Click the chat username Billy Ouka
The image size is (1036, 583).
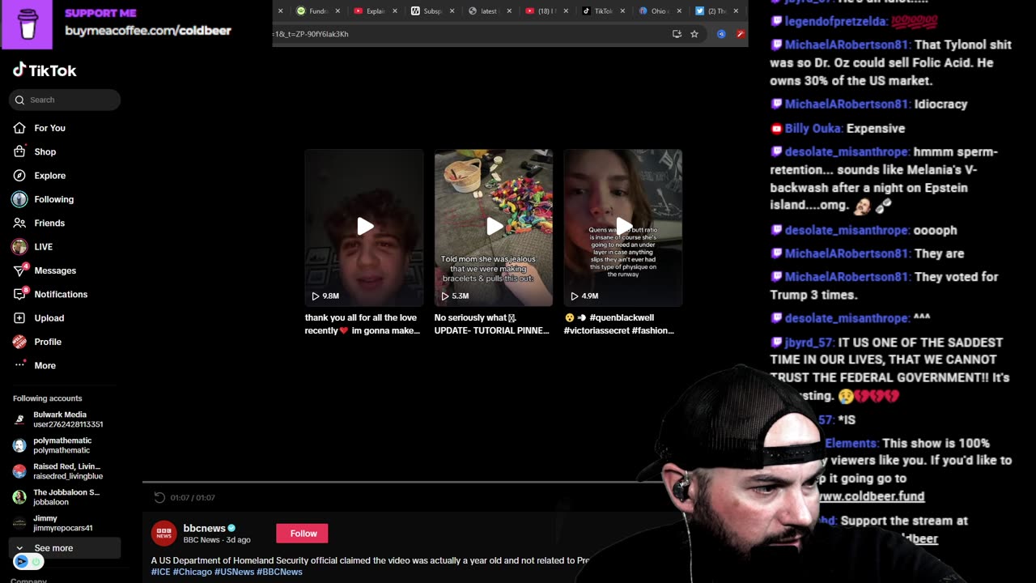[813, 128]
